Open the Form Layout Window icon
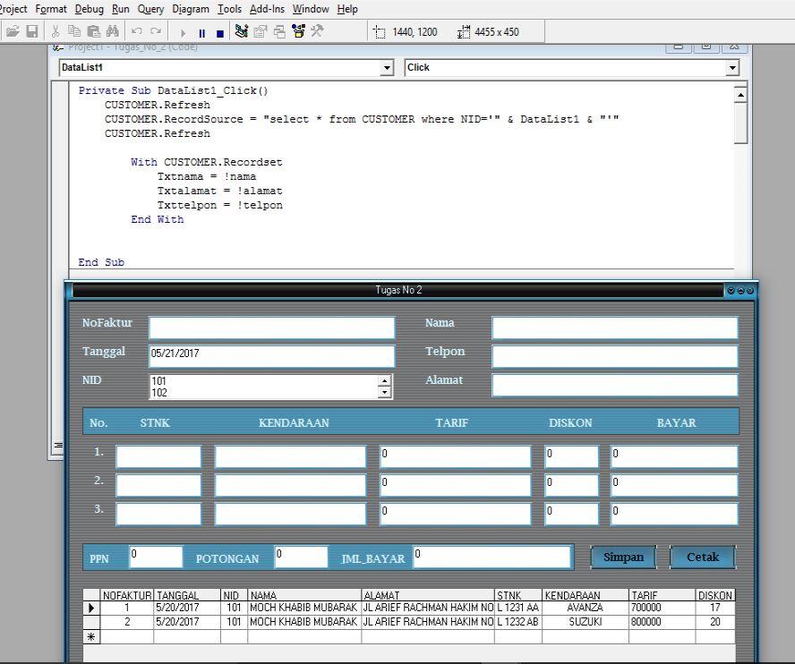 pyautogui.click(x=279, y=31)
